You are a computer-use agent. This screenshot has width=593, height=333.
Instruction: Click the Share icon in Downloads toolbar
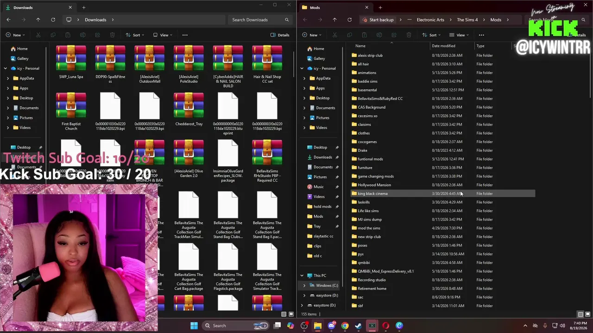pos(97,35)
